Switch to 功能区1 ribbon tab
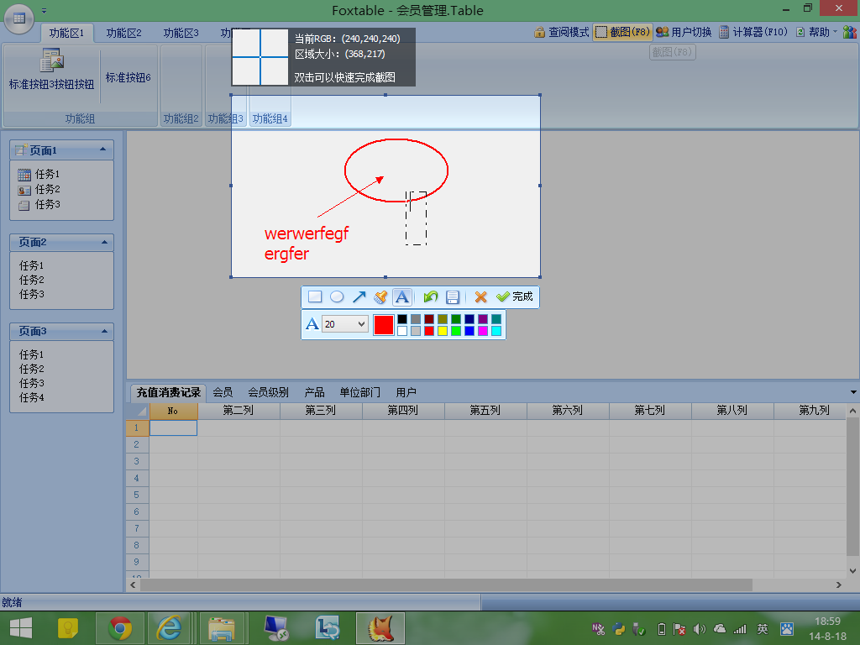Viewport: 860px width, 645px height. point(67,34)
